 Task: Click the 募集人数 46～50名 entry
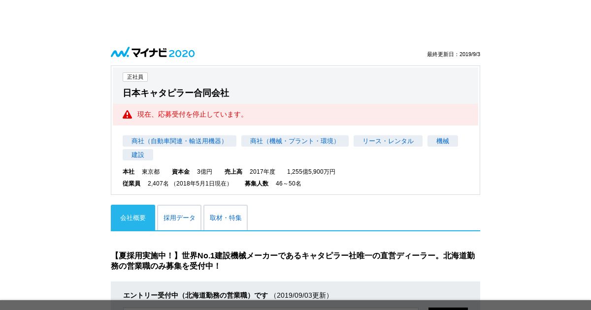273,184
